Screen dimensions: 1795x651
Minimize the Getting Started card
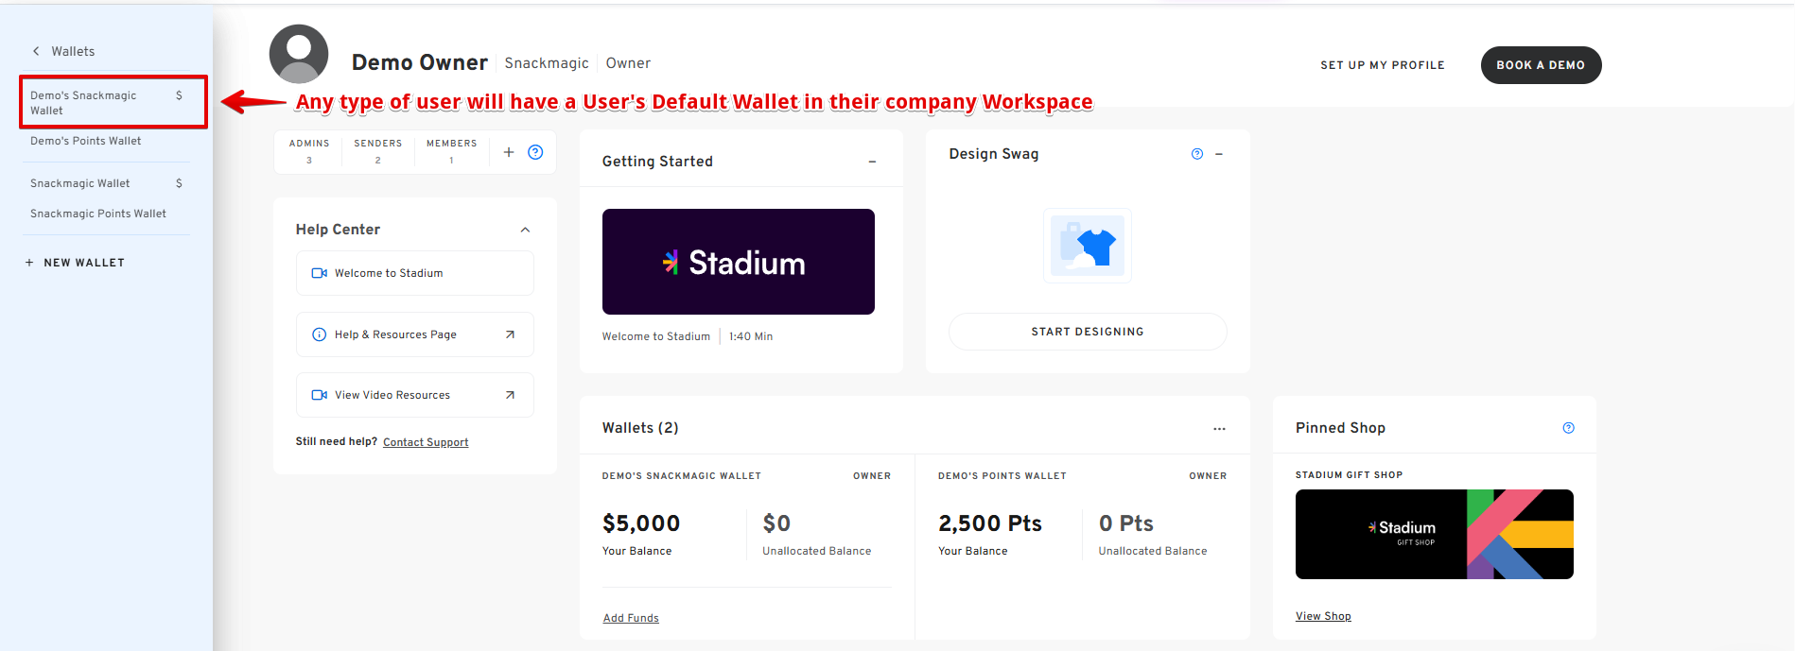tap(872, 162)
